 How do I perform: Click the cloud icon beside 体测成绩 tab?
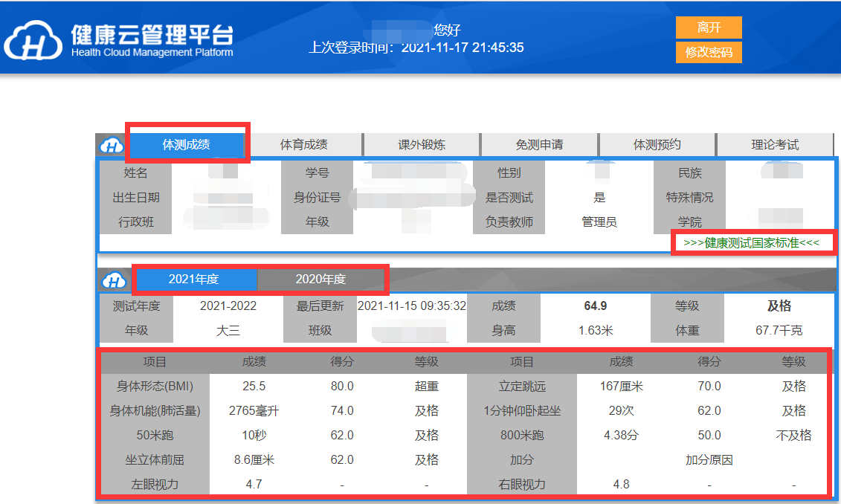pos(112,145)
